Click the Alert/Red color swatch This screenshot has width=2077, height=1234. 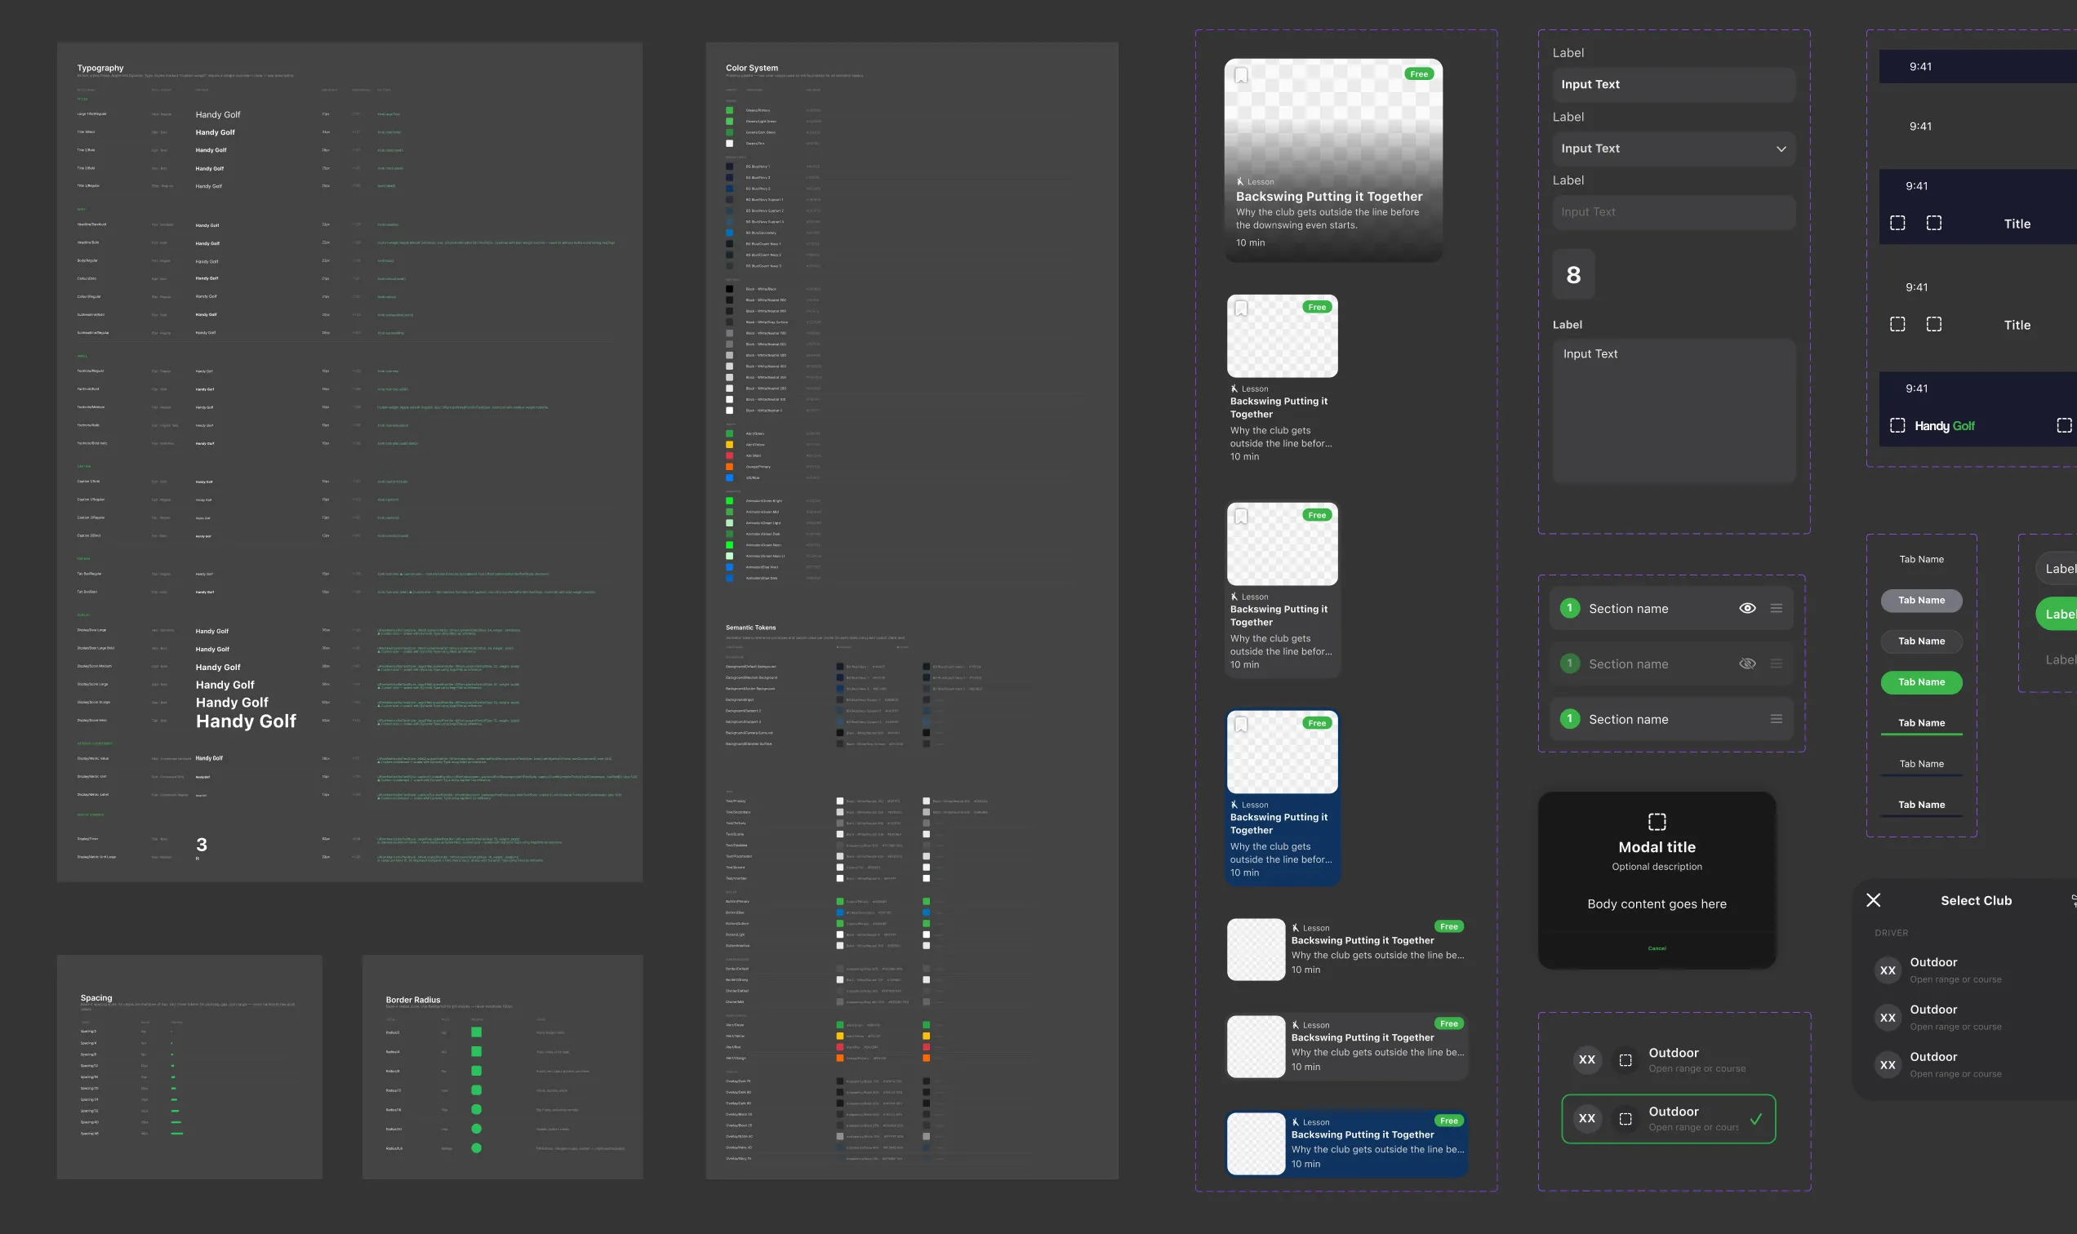click(730, 455)
